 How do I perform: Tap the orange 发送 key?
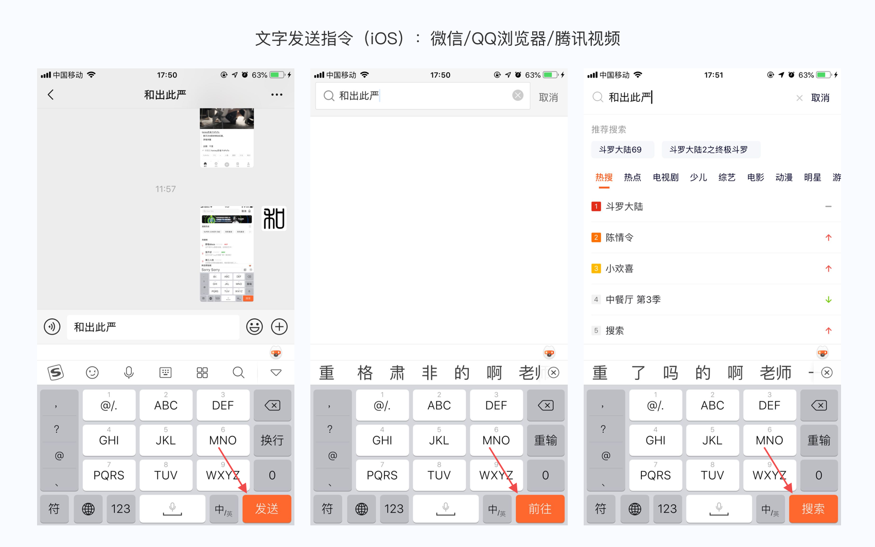pyautogui.click(x=267, y=509)
